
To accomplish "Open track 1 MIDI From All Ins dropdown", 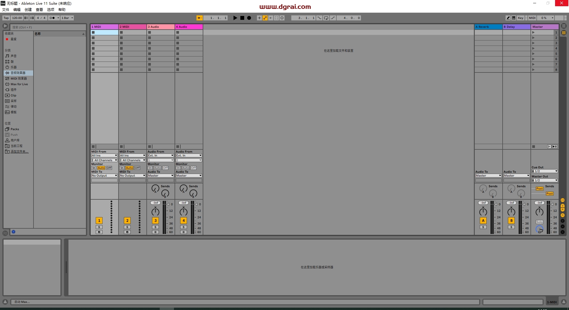I will click(x=104, y=155).
